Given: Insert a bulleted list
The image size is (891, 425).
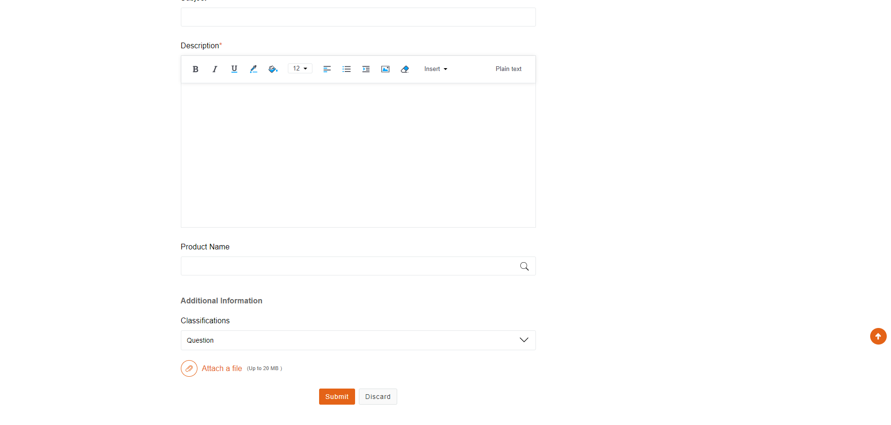Looking at the screenshot, I should click(x=347, y=69).
